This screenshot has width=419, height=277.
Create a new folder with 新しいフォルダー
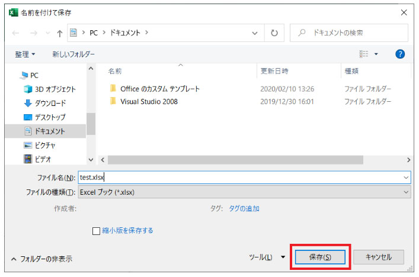coord(73,54)
